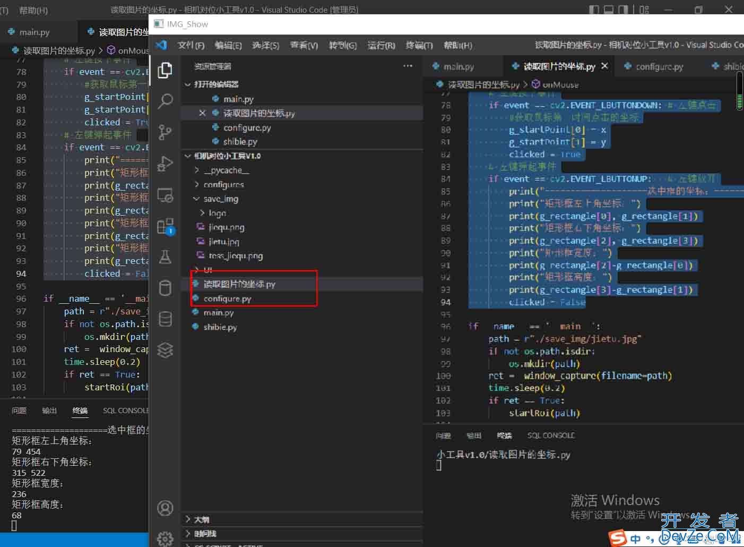The height and width of the screenshot is (547, 744).
Task: Open the 输出 panel tab in IMG_Show
Action: point(474,435)
